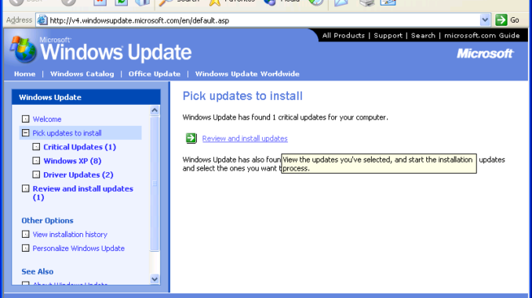Open Personalize Windows Update
The width and height of the screenshot is (532, 298).
point(78,248)
